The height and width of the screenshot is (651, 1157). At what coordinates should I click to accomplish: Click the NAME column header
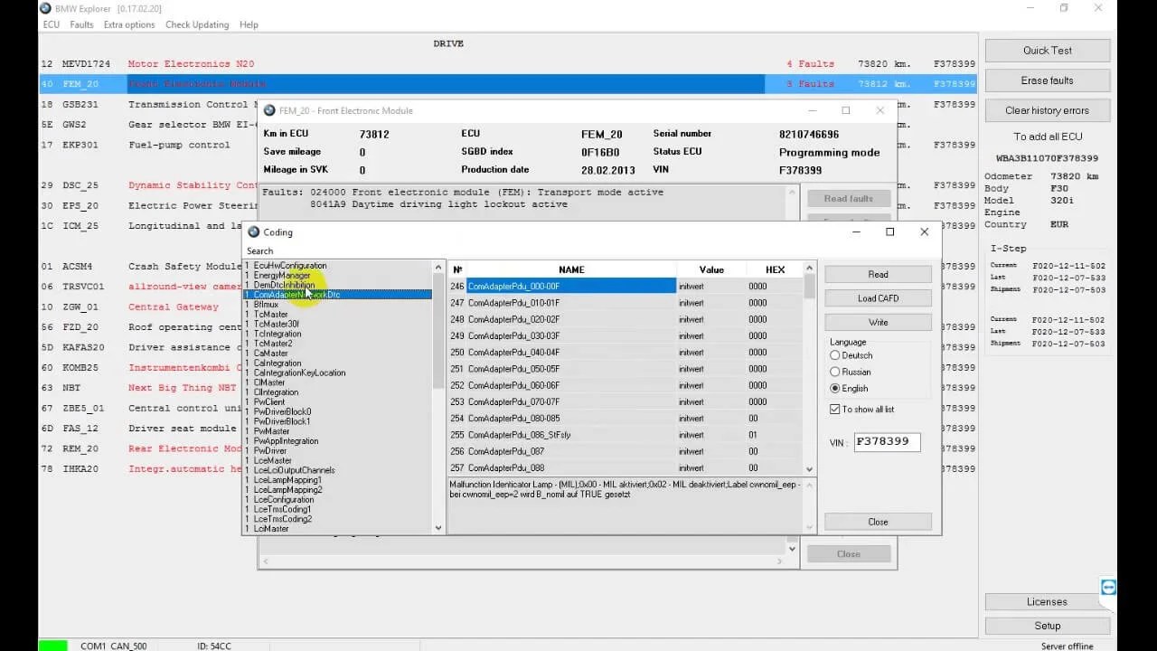(x=571, y=269)
